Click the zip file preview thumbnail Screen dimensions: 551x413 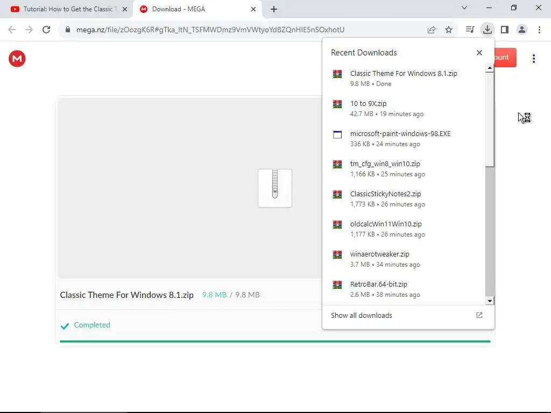[x=275, y=188]
